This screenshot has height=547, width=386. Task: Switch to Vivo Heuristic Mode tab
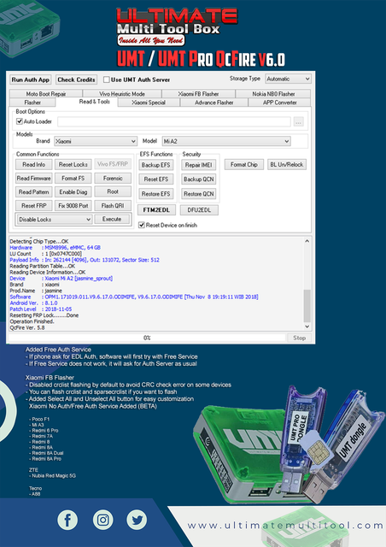(x=122, y=94)
